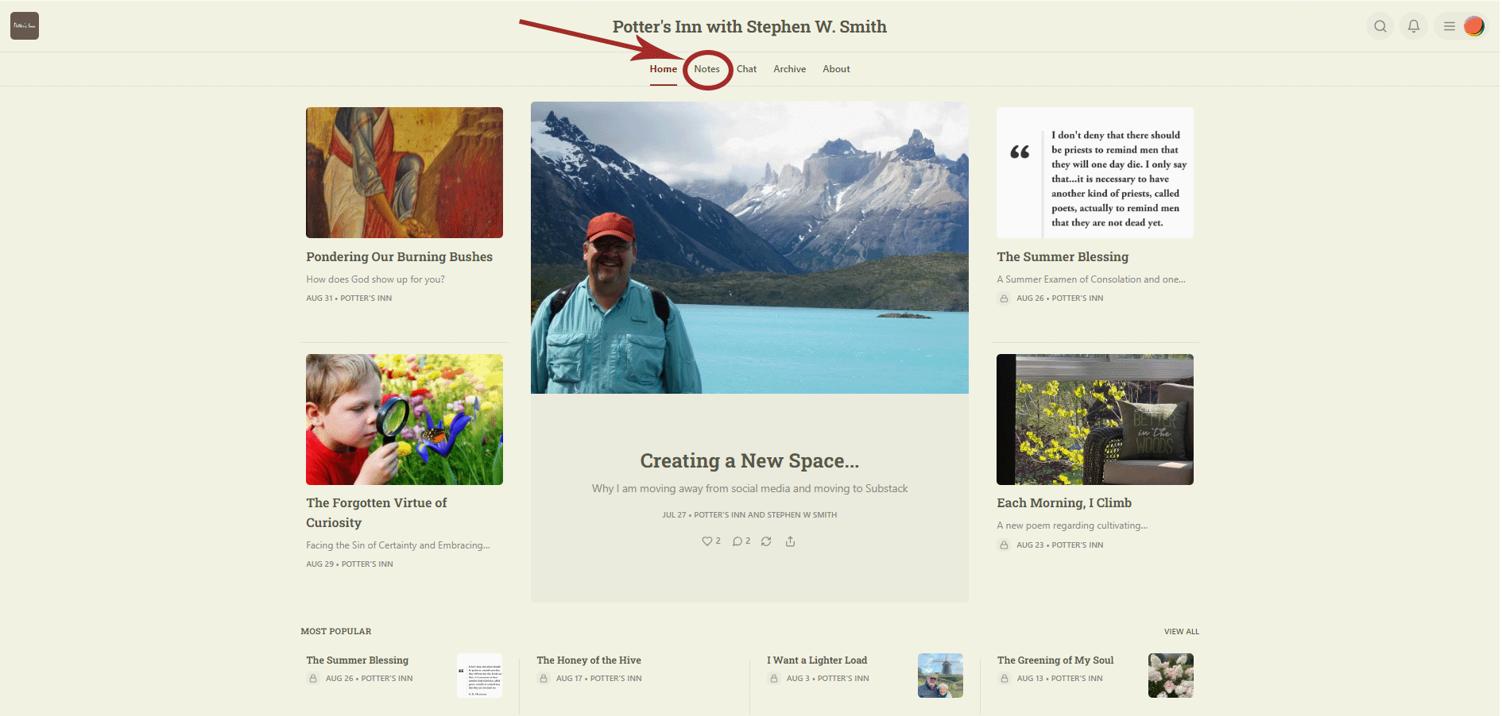The width and height of the screenshot is (1502, 716).
Task: Click 'AUG 29 • POTTER'S INN' byline
Action: [x=350, y=564]
